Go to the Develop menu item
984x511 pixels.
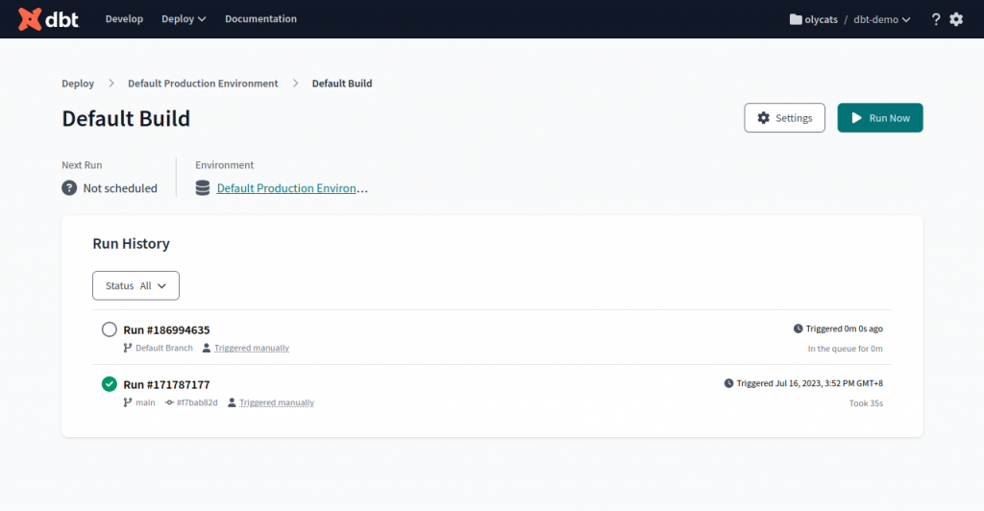tap(124, 19)
